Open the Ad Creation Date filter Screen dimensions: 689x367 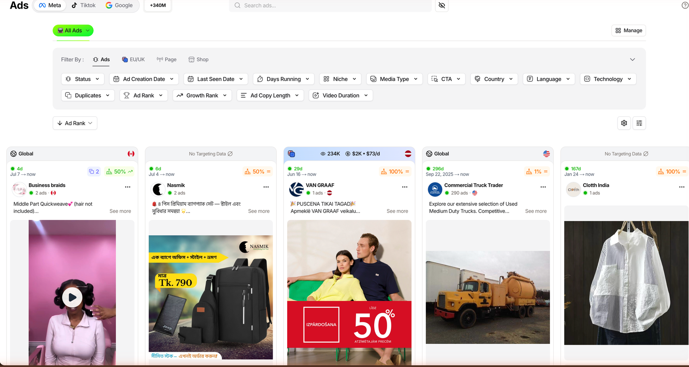[x=144, y=79]
